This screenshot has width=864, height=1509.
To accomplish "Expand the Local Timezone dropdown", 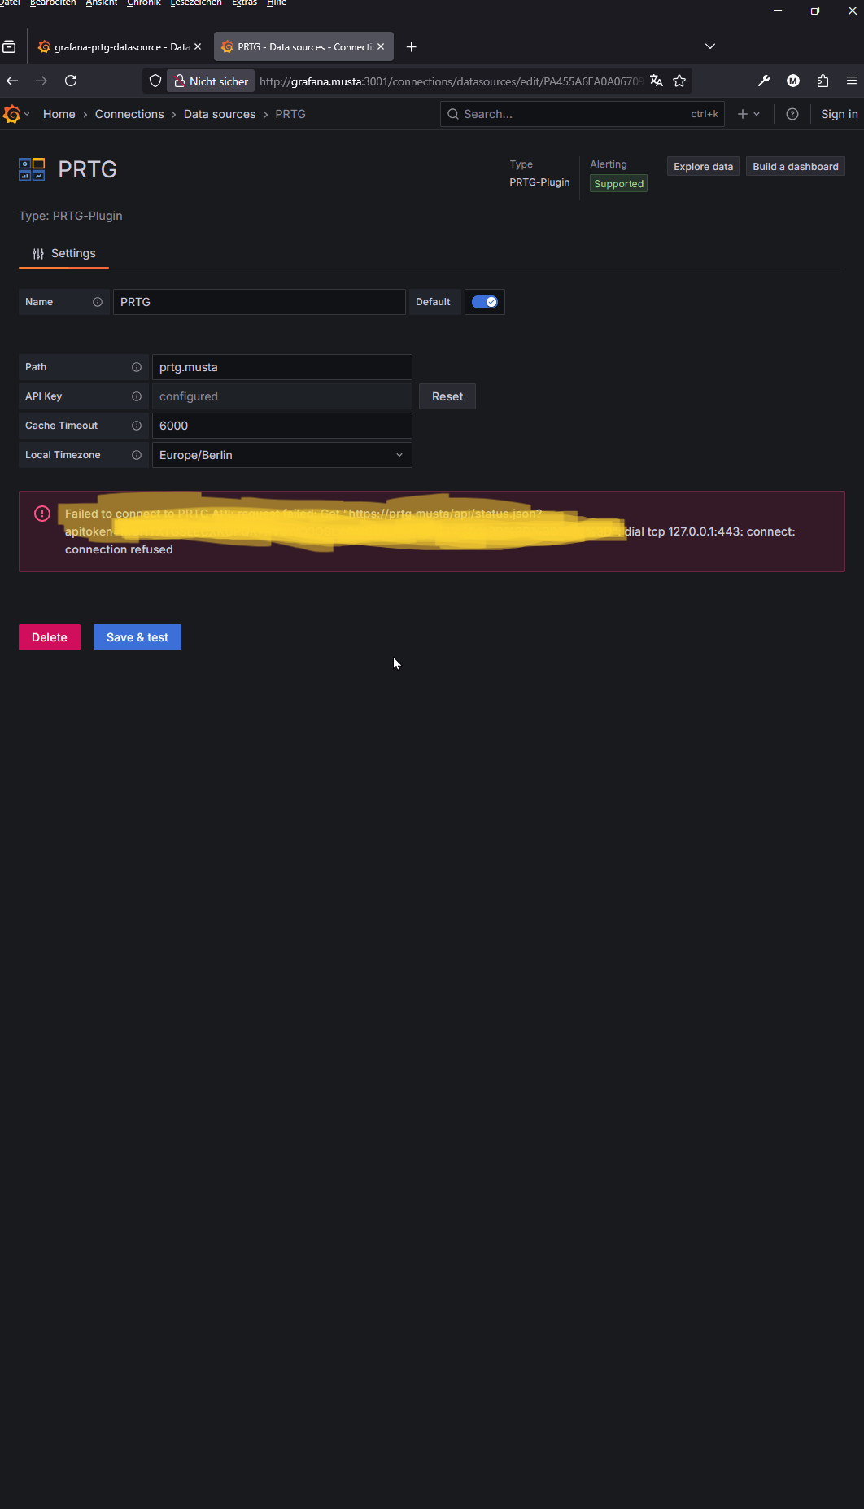I will click(x=282, y=455).
